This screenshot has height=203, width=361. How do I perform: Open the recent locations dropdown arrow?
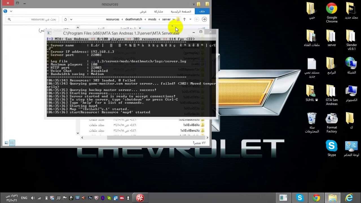click(190, 19)
